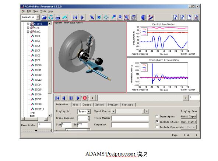
Task: Select the Animation tab
Action: 62,105
